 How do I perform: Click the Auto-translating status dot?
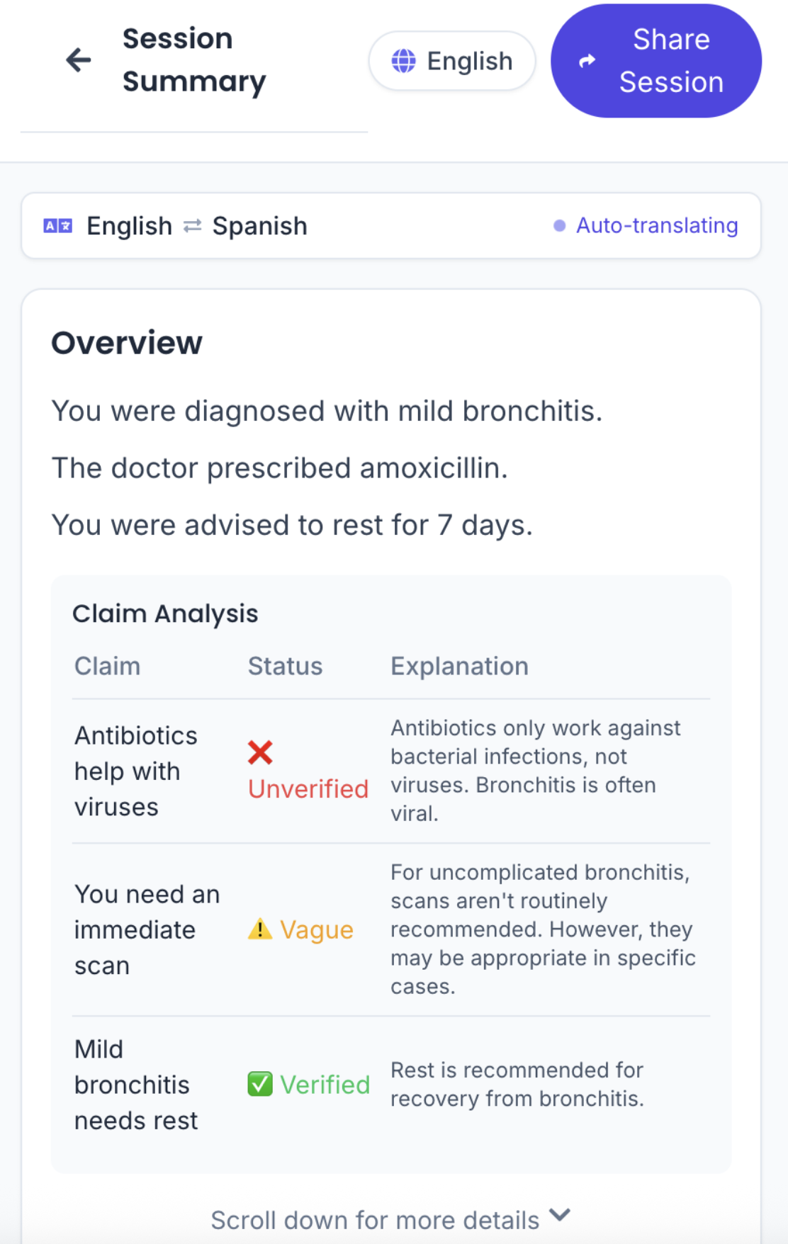(x=559, y=226)
